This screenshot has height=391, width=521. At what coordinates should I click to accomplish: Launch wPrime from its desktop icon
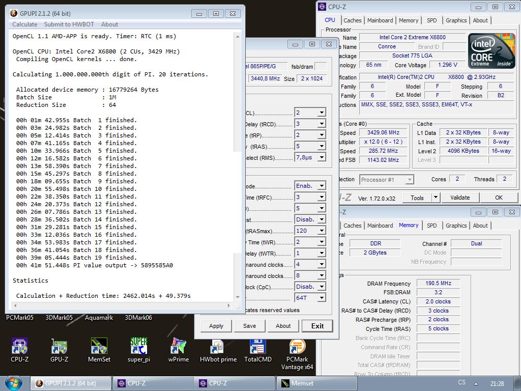(179, 350)
